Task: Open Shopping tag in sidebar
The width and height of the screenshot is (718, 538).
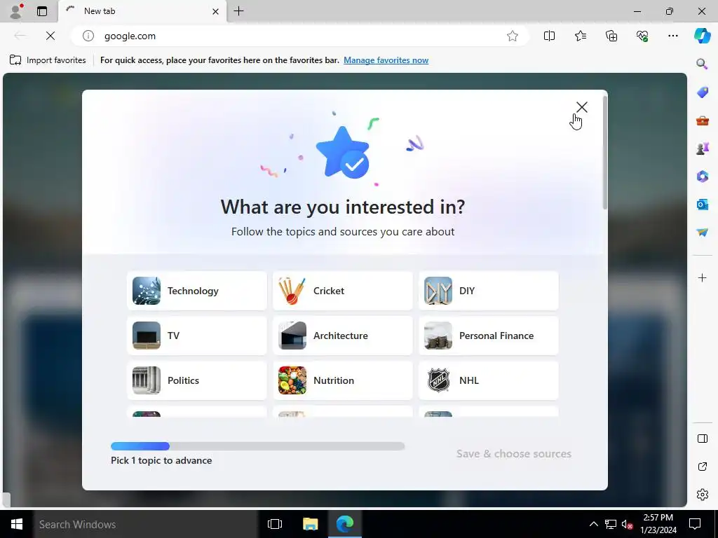Action: (702, 92)
